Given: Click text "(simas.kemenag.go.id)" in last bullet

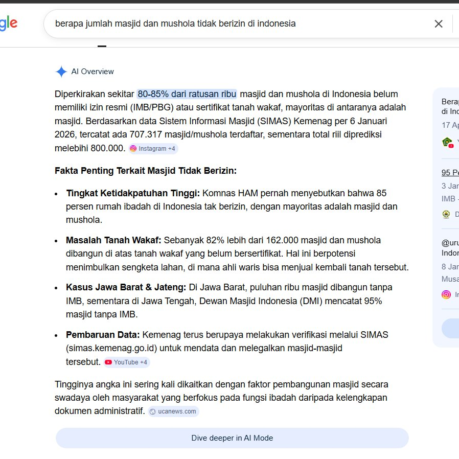Looking at the screenshot, I should (x=111, y=349).
